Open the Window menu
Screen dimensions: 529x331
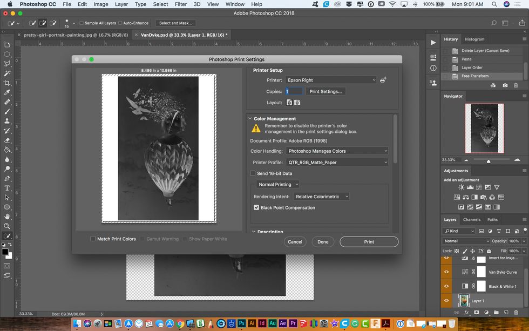coord(235,4)
